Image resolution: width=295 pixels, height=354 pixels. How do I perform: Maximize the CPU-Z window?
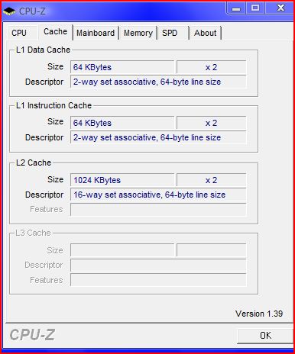pos(255,8)
